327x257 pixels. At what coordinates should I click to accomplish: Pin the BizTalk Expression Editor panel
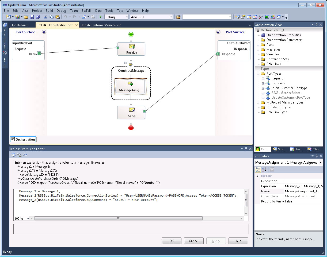coord(246,149)
